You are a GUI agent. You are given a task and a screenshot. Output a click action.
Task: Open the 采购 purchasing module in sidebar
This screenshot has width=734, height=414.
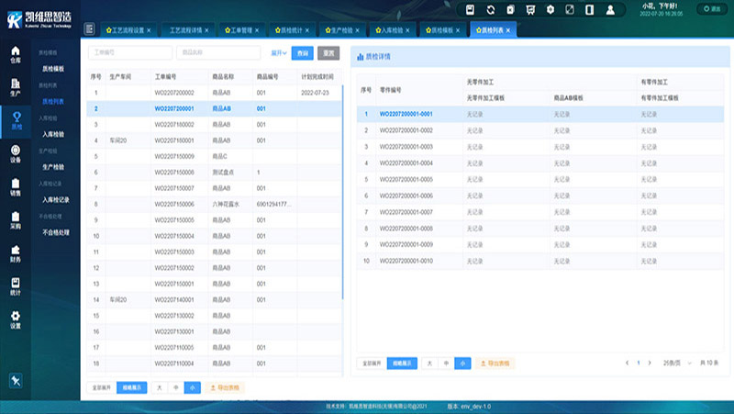click(16, 220)
